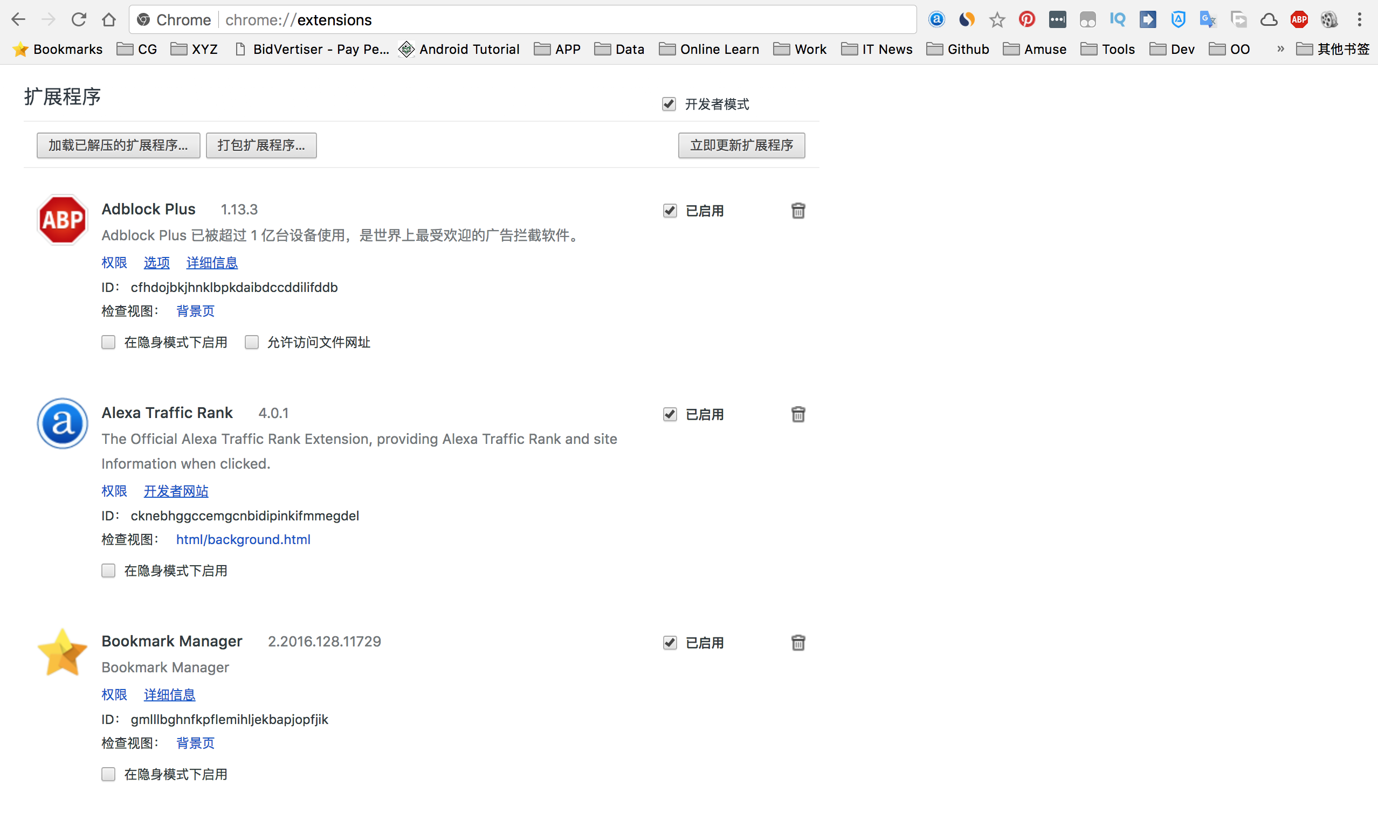Viewport: 1378px width, 821px height.
Task: Click the forward navigation arrow
Action: (49, 20)
